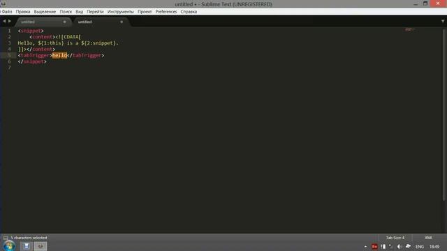This screenshot has height=251, width=447.
Task: Open the taskbar file manager icon
Action: (27, 246)
